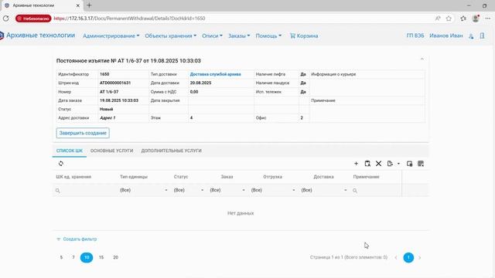
Task: Click the column chooser icon in list toolbar
Action: tap(409, 164)
